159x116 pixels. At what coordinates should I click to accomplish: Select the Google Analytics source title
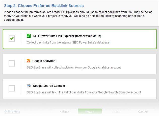point(44,61)
